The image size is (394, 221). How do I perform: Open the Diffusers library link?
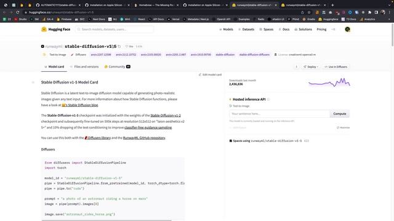pyautogui.click(x=98, y=138)
